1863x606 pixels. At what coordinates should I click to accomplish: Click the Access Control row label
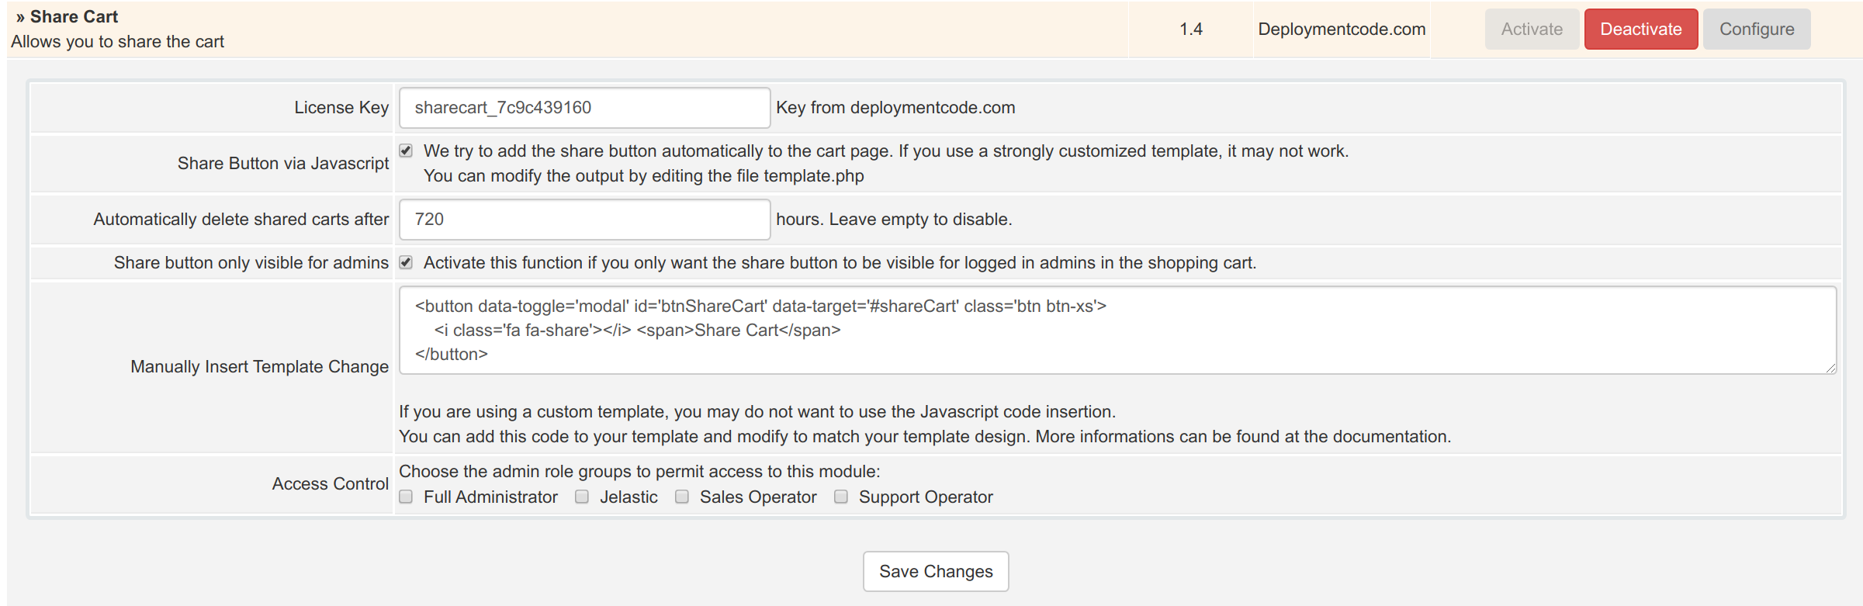(x=330, y=484)
